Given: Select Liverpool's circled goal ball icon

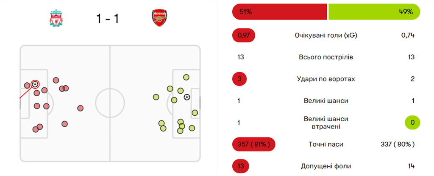Looking at the screenshot, I should tap(35, 84).
